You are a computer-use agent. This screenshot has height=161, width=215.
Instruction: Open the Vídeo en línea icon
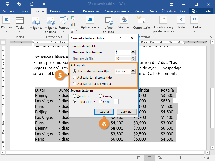click(109, 21)
